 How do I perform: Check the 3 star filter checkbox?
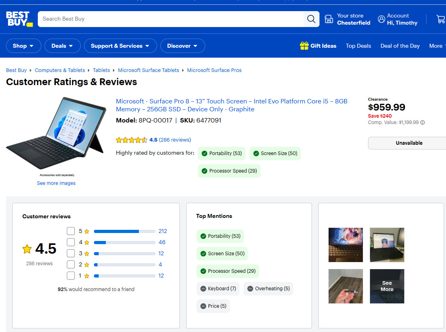[x=71, y=253]
